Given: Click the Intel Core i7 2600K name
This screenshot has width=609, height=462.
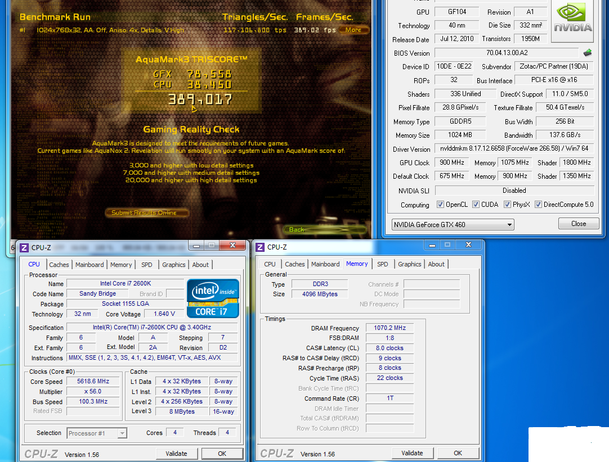Looking at the screenshot, I should coord(126,284).
